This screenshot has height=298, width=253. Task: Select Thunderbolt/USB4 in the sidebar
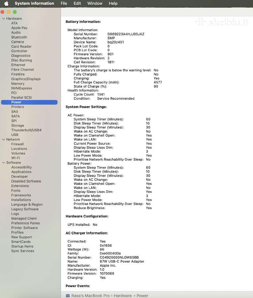coord(26,130)
